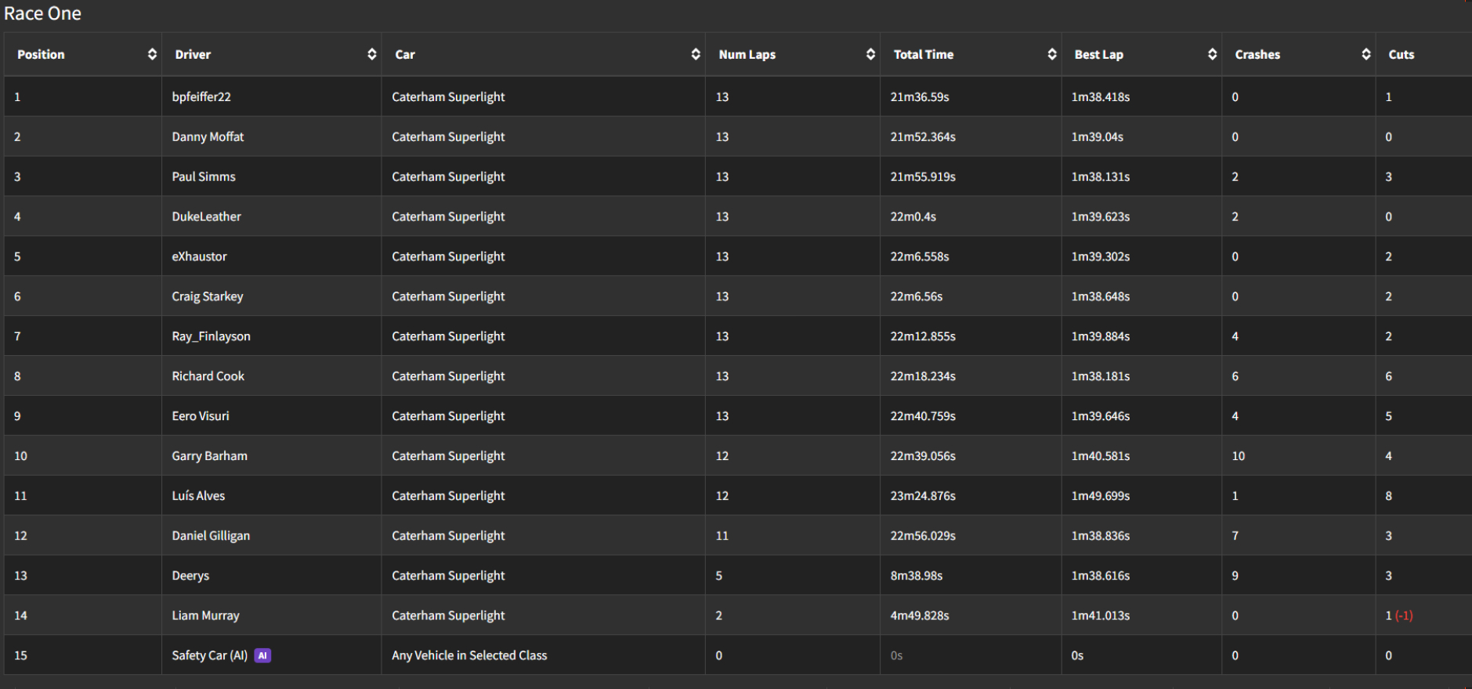
Task: Sort table by Position arrows icon
Action: [152, 54]
